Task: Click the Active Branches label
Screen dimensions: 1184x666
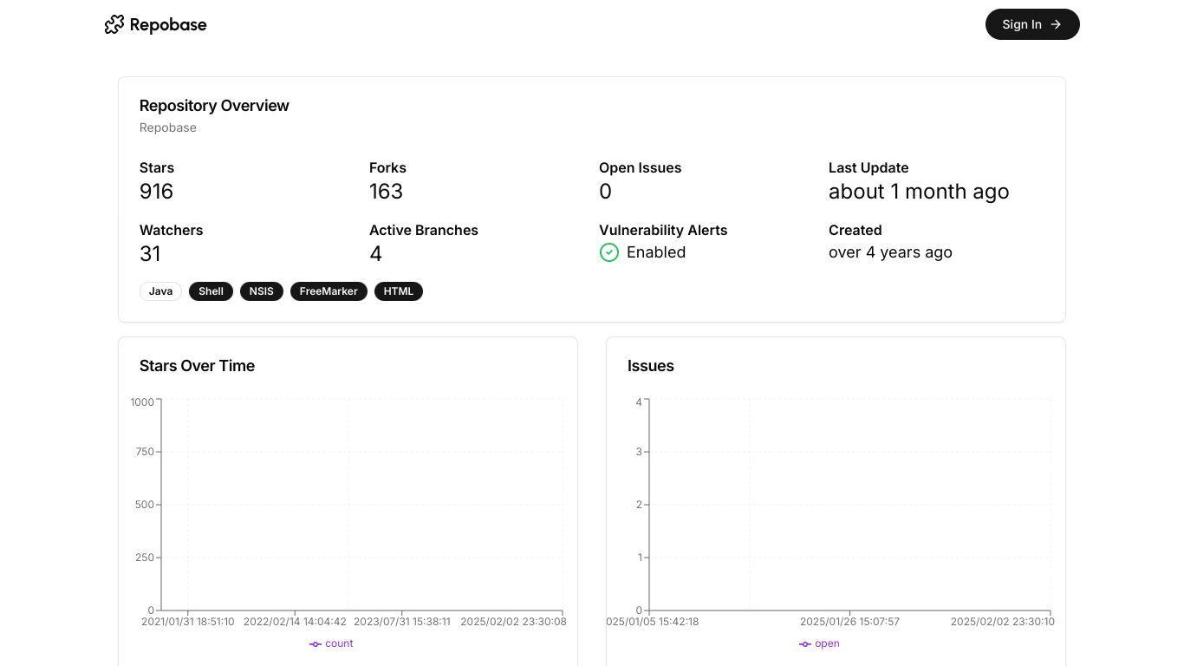Action: click(424, 231)
